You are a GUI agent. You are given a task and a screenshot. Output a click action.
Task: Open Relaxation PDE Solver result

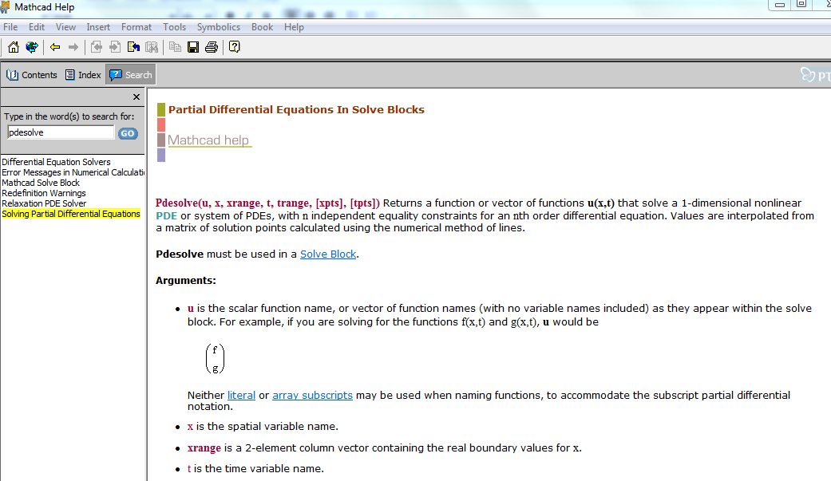(44, 203)
